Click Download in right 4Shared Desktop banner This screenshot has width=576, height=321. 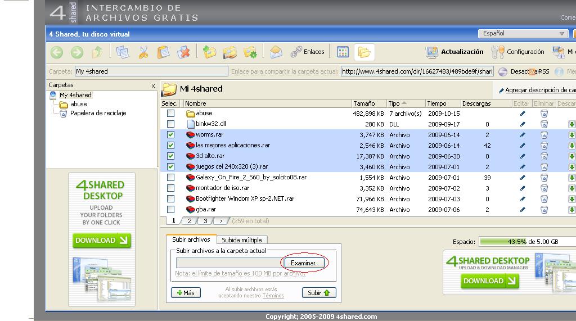coord(490,281)
